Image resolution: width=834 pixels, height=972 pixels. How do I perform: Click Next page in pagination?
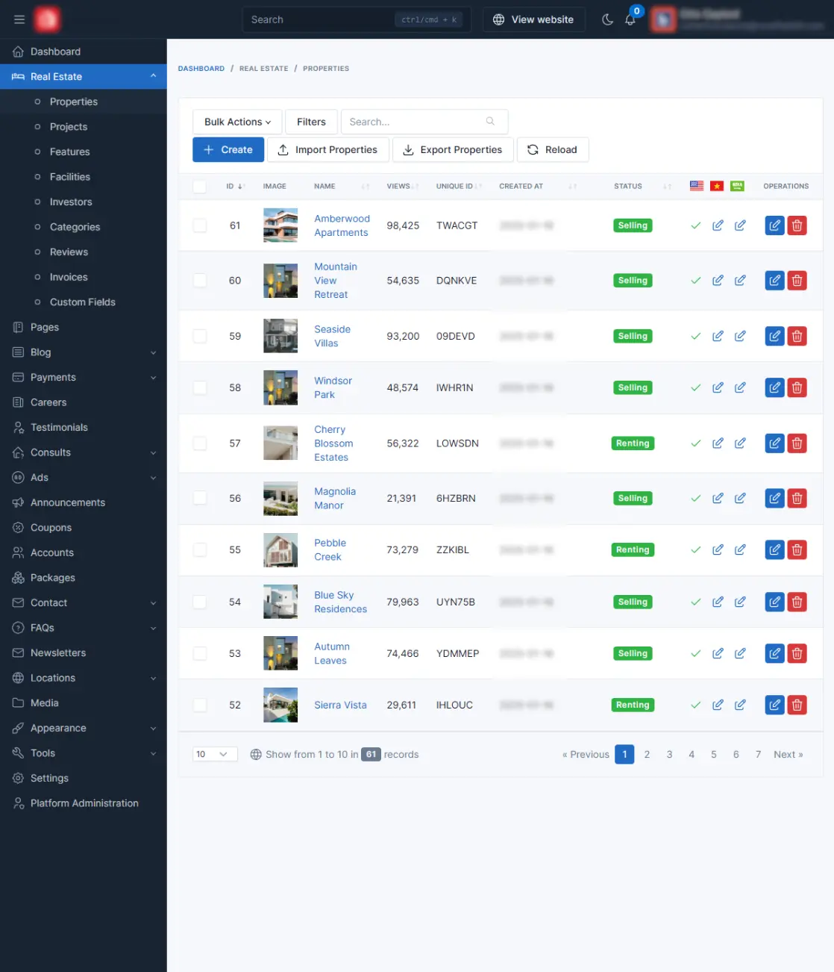(x=788, y=754)
